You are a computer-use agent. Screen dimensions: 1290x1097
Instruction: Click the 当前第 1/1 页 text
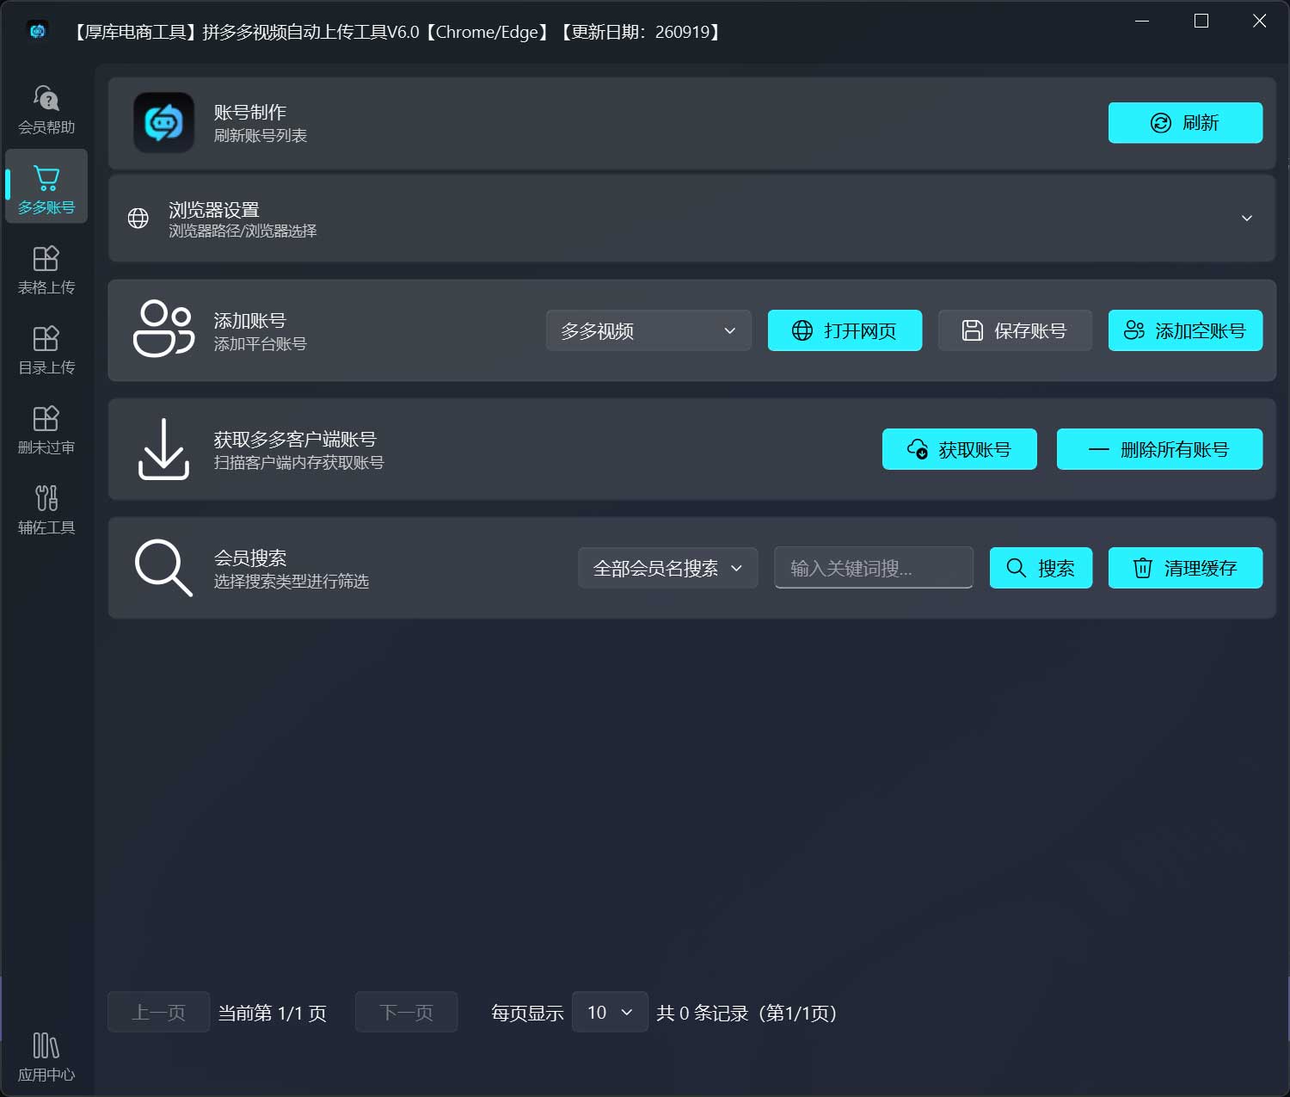click(x=273, y=1014)
